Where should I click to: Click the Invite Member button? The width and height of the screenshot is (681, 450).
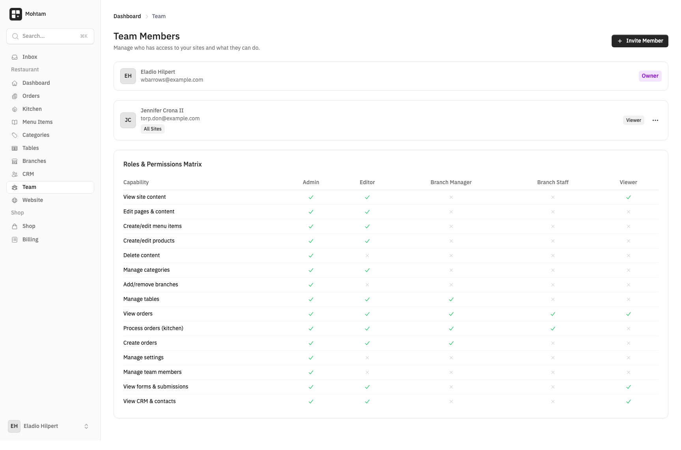click(640, 41)
